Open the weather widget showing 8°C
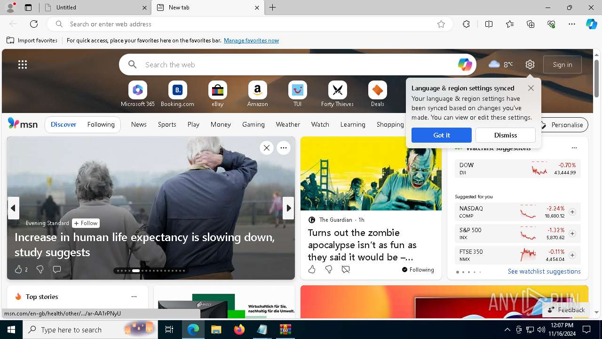Viewport: 602px width, 339px height. (501, 65)
